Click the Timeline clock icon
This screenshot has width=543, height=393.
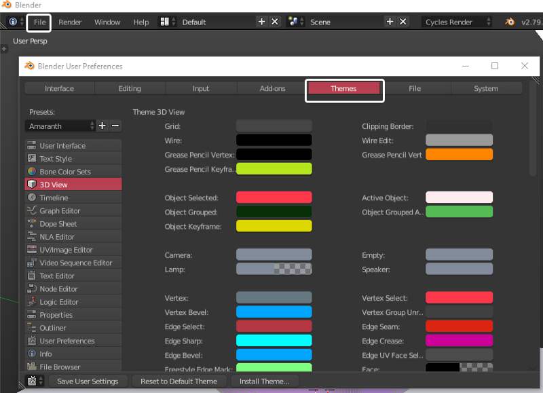click(31, 198)
